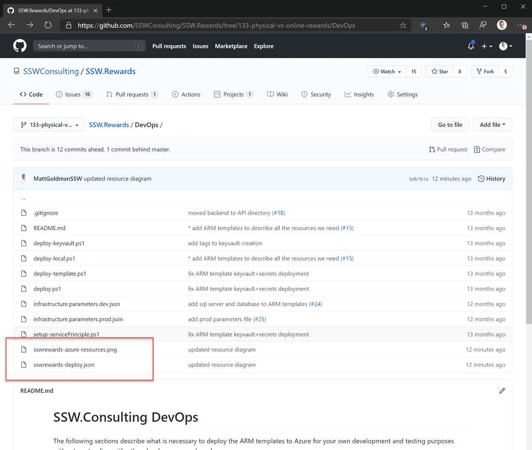Open the branch selector showing 133-physical-v...
This screenshot has height=450, width=532.
[x=49, y=124]
